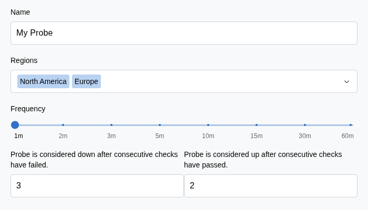Open the Regions dropdown chevron
The height and width of the screenshot is (210, 368).
(346, 81)
